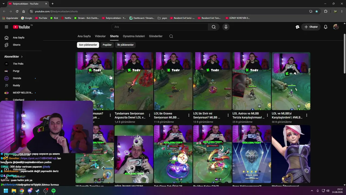This screenshot has width=346, height=195.
Task: Open the Kick bookmark
Action: (54, 18)
